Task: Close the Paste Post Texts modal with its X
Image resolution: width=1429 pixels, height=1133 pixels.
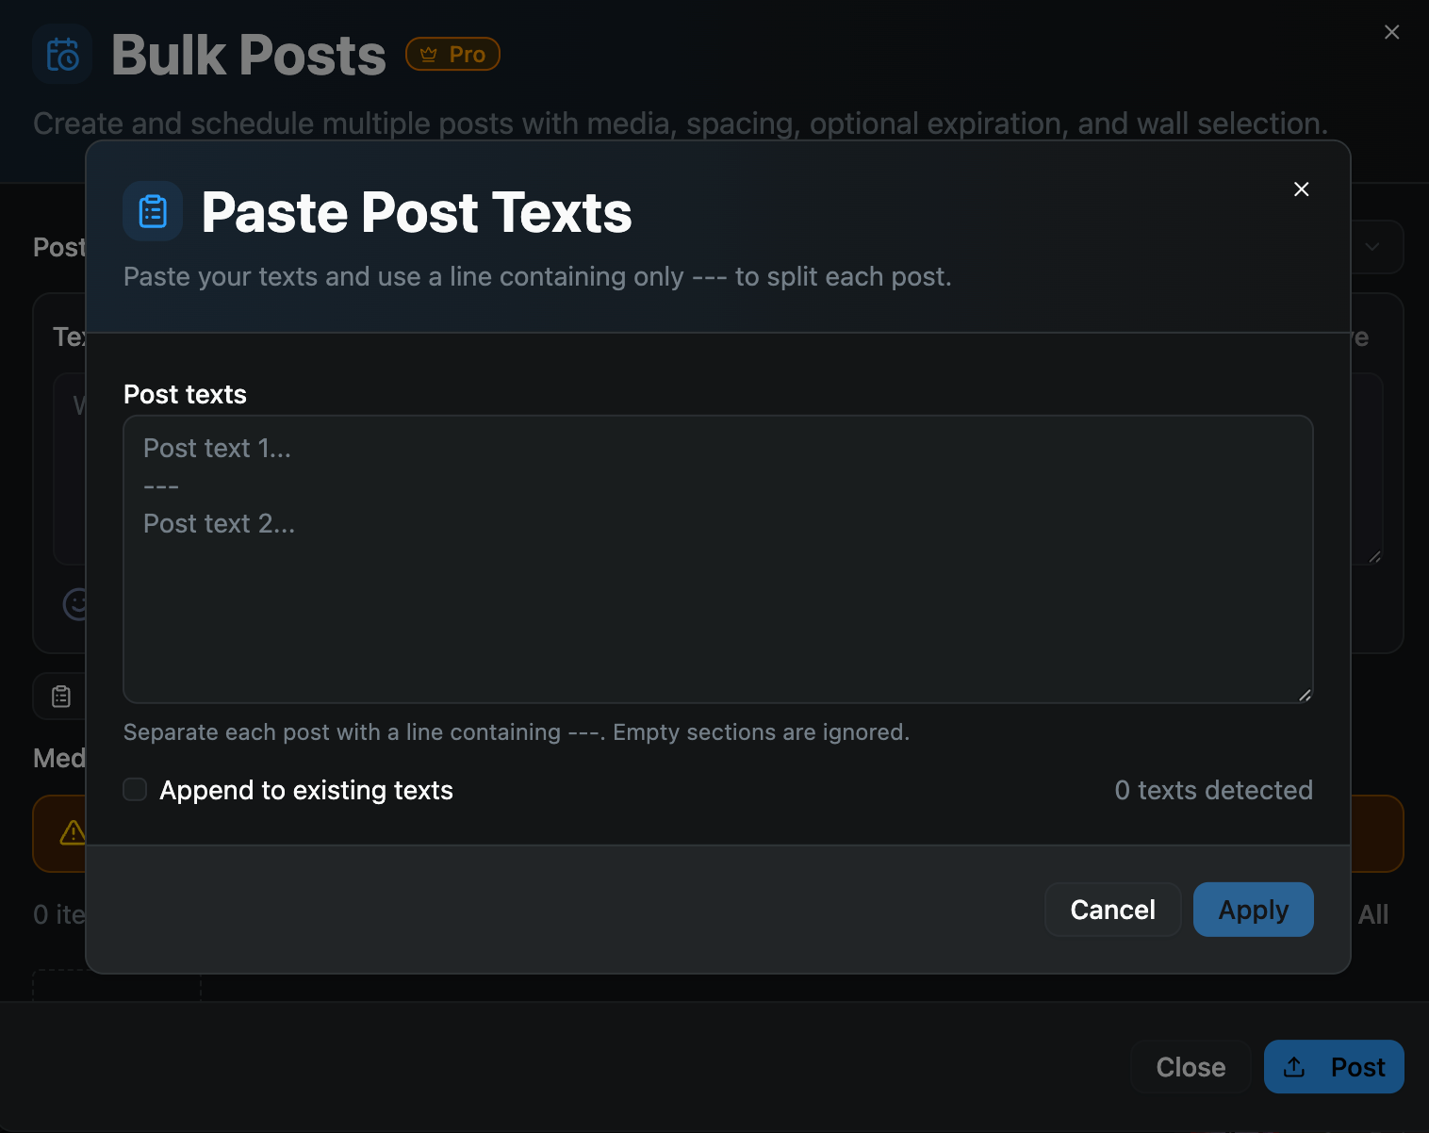Action: point(1301,189)
